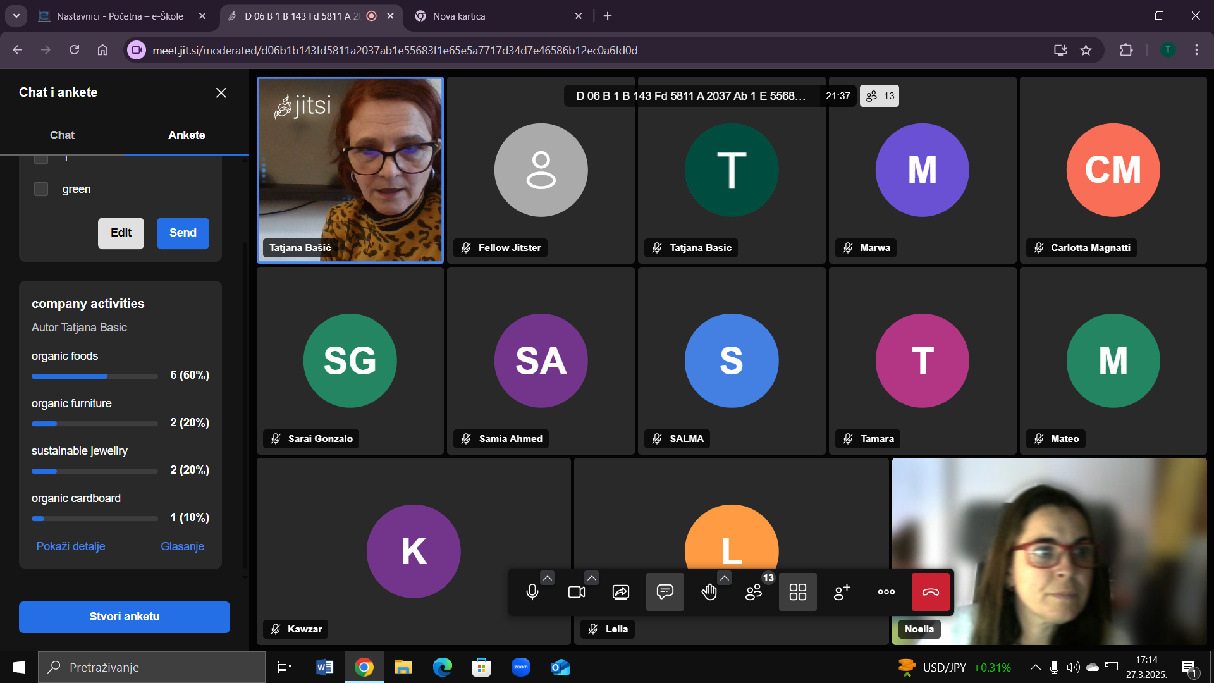Click the organic furniture result bar
The height and width of the screenshot is (683, 1214).
(x=95, y=424)
